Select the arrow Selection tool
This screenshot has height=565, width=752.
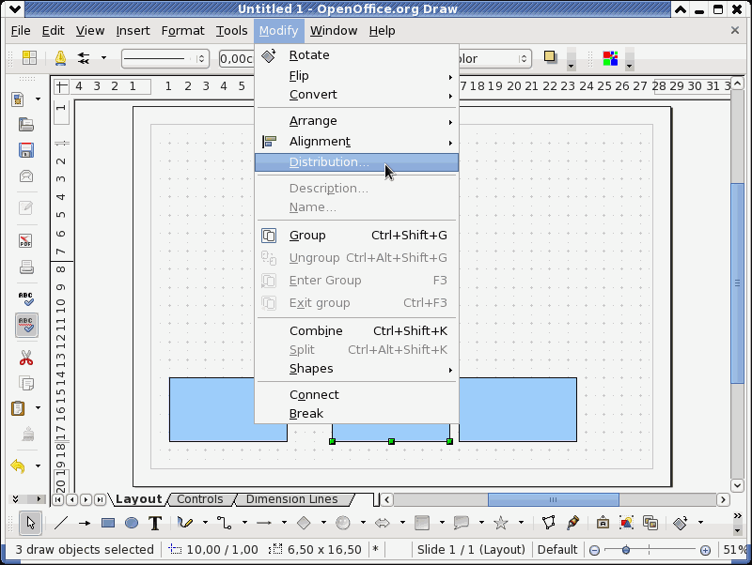(30, 523)
